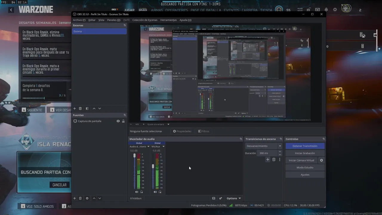Undock the Escenas panel
382x215 pixels.
[x=125, y=25]
